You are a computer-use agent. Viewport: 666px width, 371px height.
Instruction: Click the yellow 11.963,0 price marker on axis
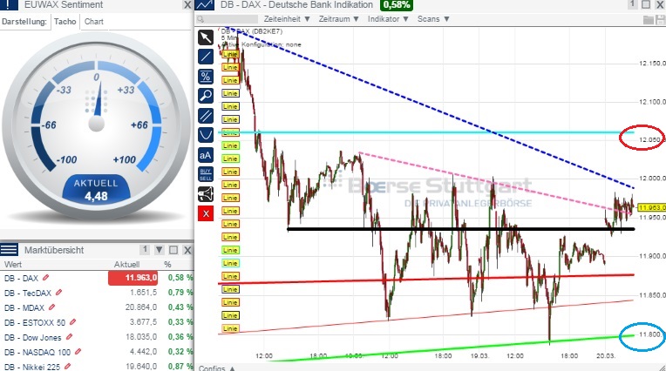(651, 207)
